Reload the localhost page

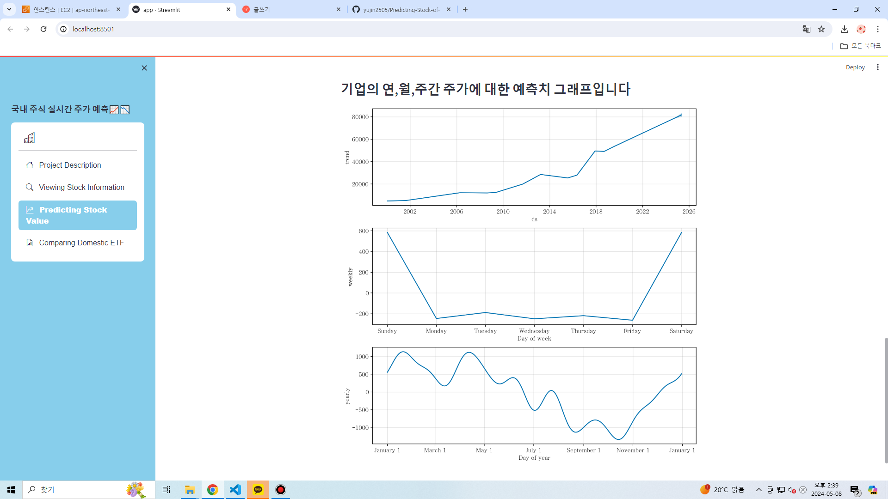tap(43, 29)
